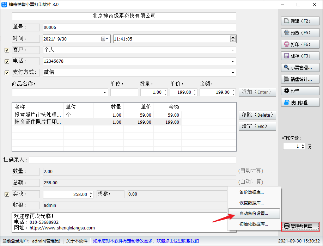The height and width of the screenshot is (246, 323).
Task: Click the 收银 field showing admin
Action: coord(135,205)
